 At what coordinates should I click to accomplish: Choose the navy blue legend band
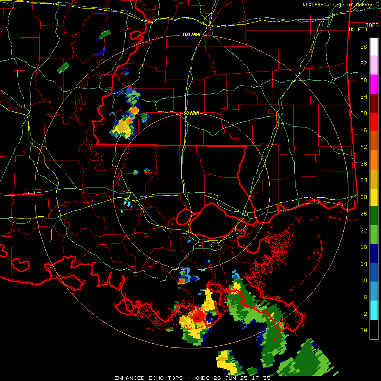[x=374, y=254]
